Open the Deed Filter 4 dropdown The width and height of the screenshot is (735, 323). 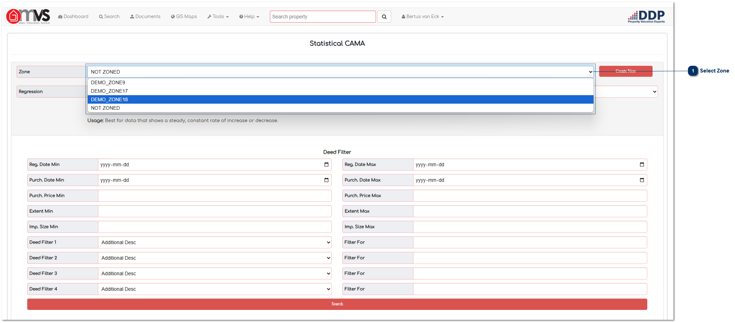coord(215,289)
